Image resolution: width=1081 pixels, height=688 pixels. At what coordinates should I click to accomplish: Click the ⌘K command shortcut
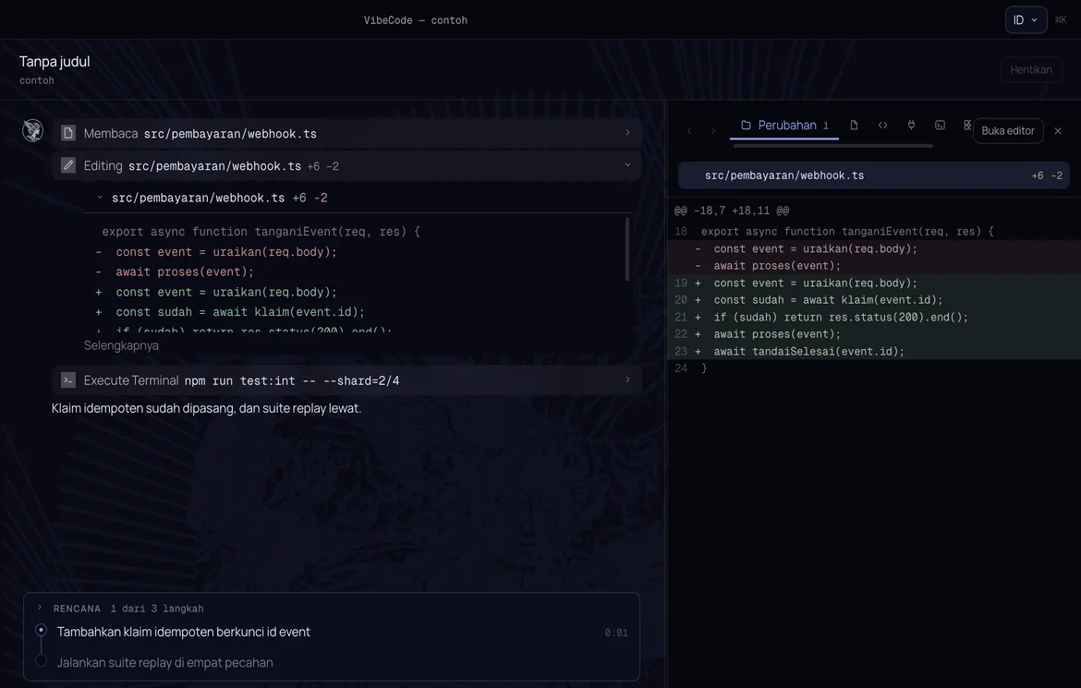pyautogui.click(x=1061, y=20)
